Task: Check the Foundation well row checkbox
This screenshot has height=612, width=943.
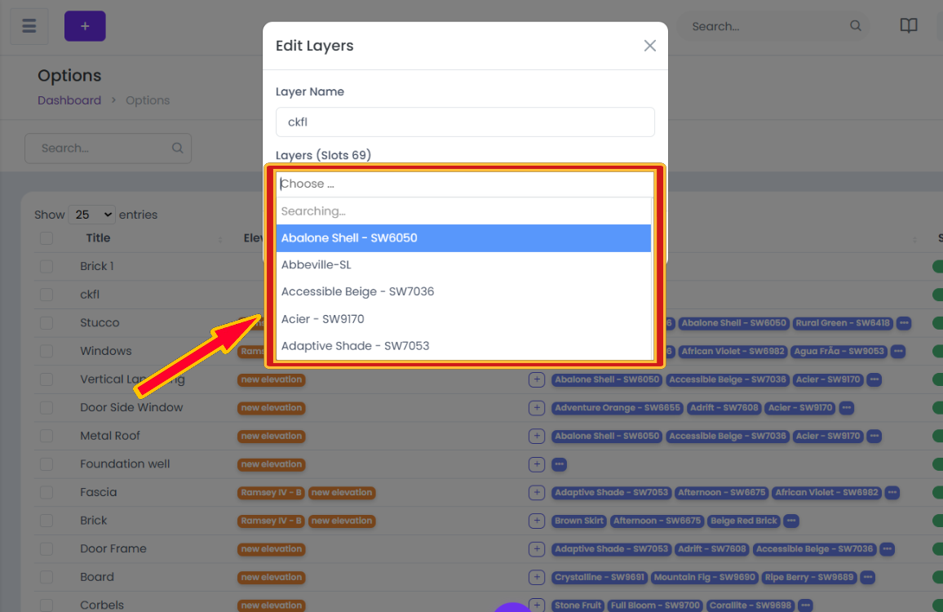Action: coord(46,464)
